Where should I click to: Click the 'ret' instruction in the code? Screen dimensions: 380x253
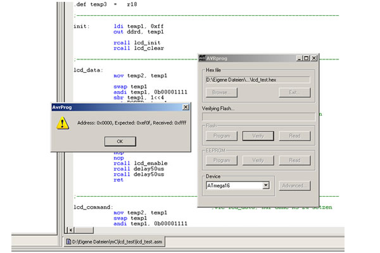pos(118,180)
